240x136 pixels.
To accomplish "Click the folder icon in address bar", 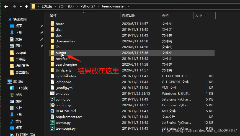I will pyautogui.click(x=33, y=6).
